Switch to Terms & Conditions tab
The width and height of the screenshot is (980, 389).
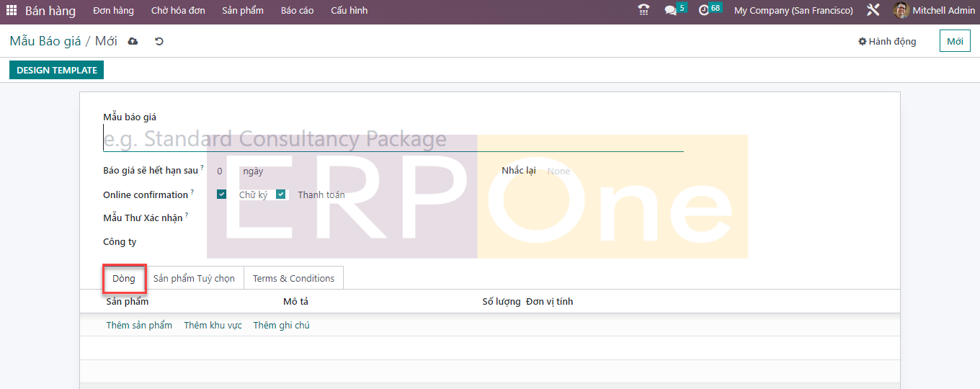pos(293,279)
